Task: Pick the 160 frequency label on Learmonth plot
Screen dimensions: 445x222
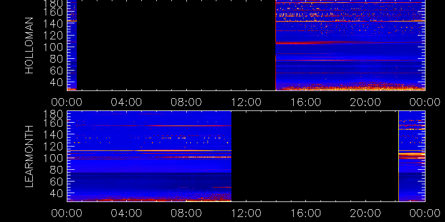Action: (x=52, y=123)
